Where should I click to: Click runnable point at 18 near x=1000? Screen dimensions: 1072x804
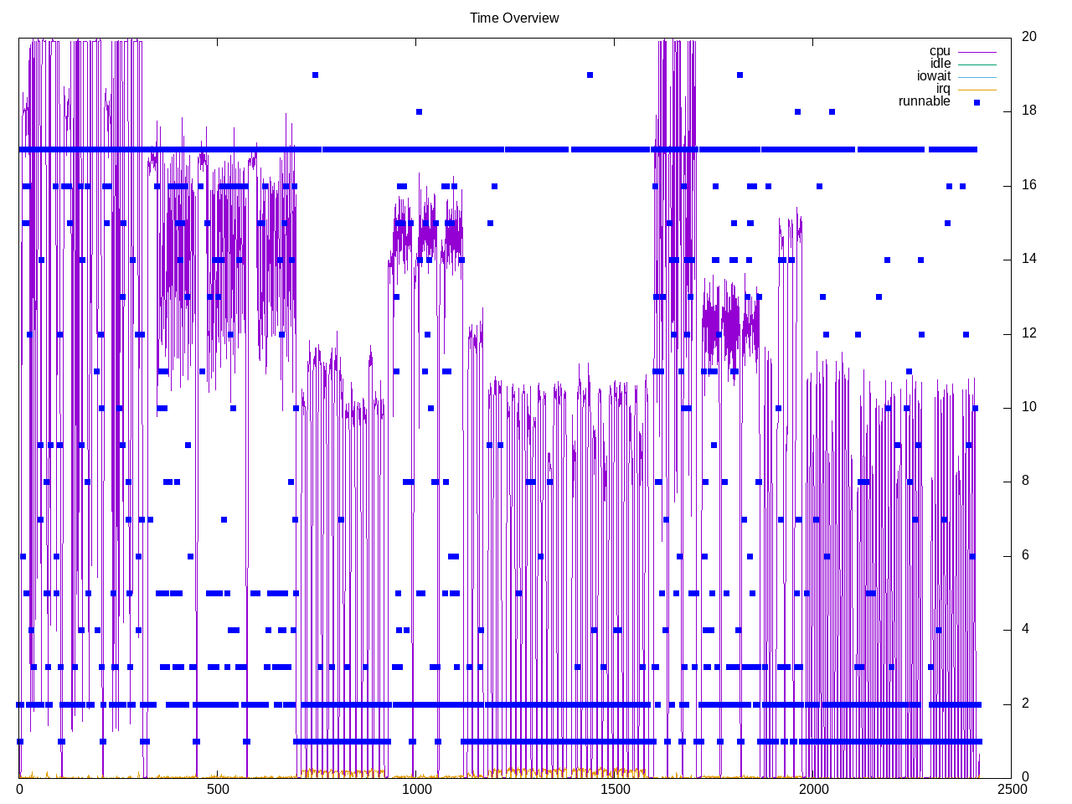click(x=419, y=111)
